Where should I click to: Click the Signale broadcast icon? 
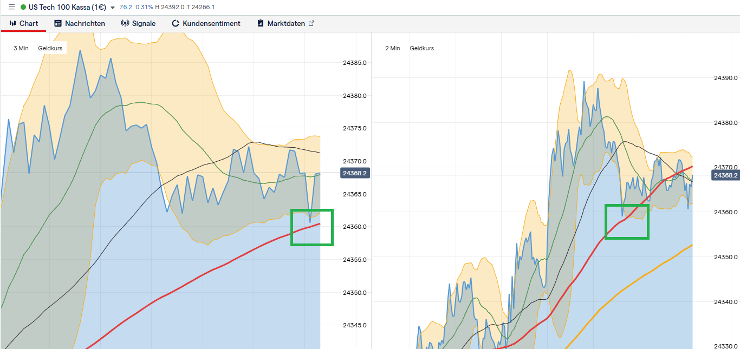(x=125, y=23)
